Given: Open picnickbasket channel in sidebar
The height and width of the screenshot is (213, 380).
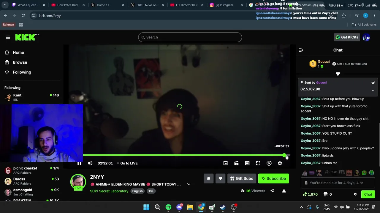Looking at the screenshot, I should pyautogui.click(x=31, y=170).
